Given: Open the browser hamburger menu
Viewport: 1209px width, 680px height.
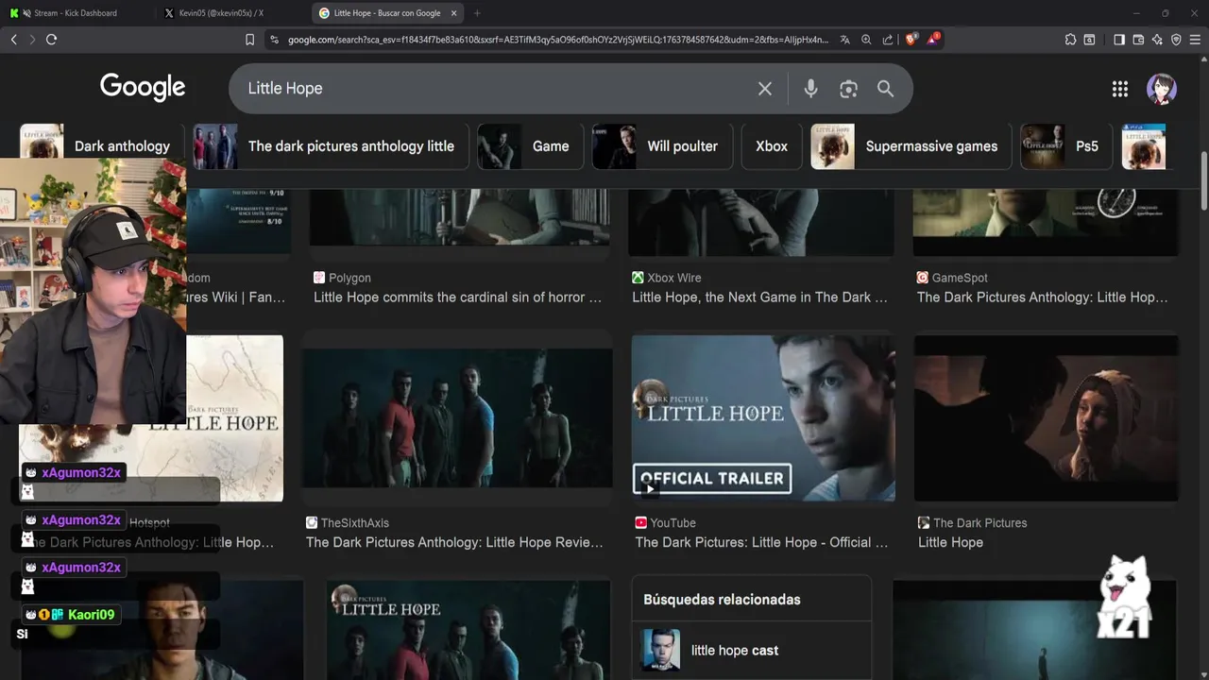Looking at the screenshot, I should click(1195, 40).
